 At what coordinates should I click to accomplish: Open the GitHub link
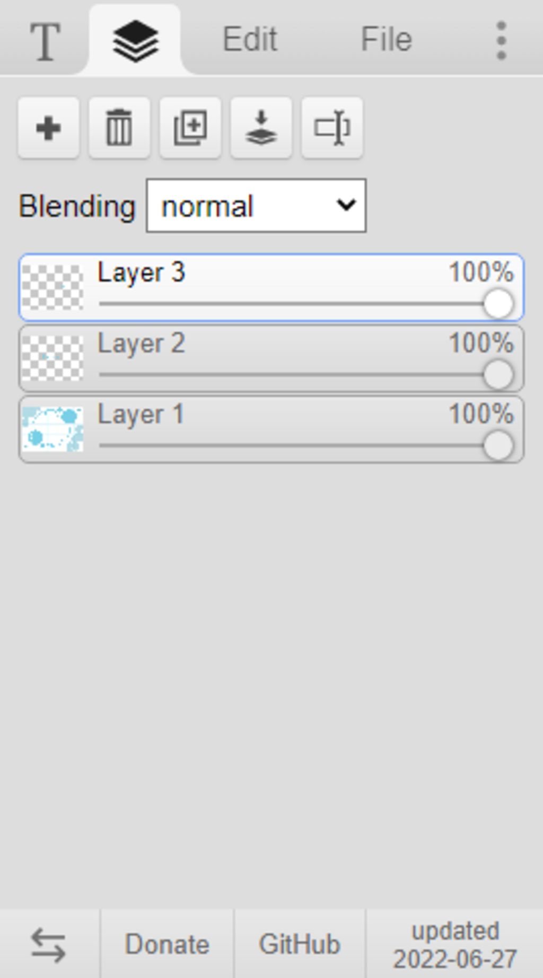(300, 945)
